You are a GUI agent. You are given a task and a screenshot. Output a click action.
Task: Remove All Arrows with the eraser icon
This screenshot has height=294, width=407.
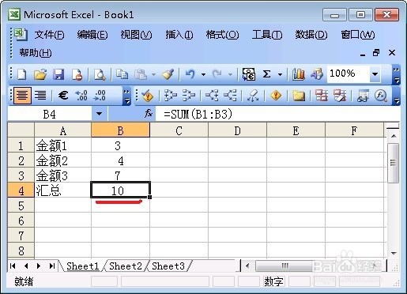pyautogui.click(x=253, y=96)
